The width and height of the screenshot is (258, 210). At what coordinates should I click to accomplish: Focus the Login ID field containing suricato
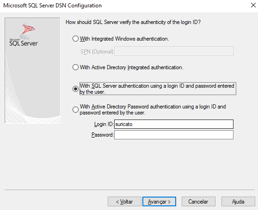[174, 124]
